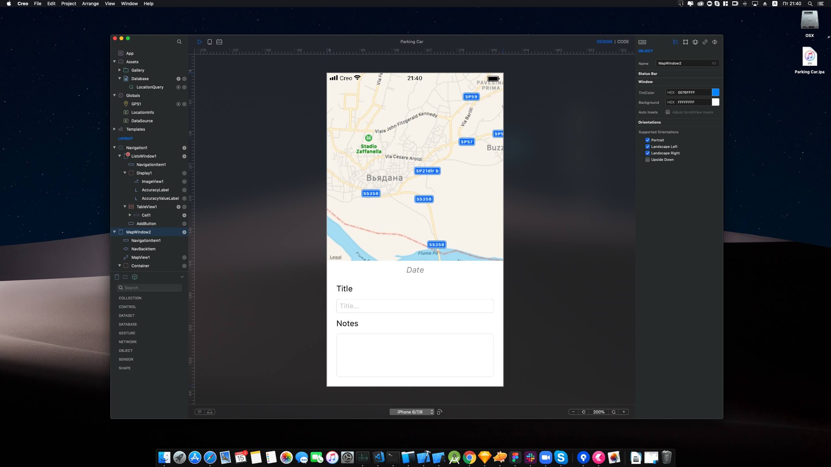This screenshot has height=467, width=831.
Task: Click the link connections inspector icon
Action: pos(705,42)
